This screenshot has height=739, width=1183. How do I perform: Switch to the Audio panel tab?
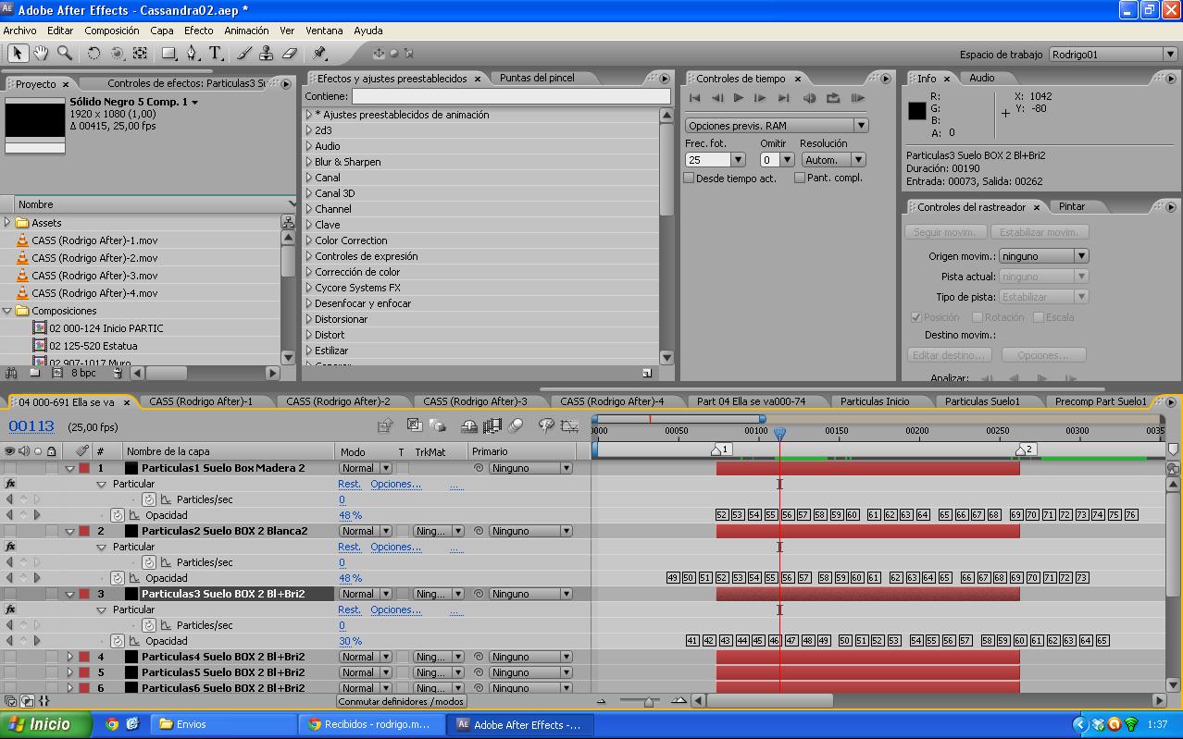pyautogui.click(x=981, y=78)
